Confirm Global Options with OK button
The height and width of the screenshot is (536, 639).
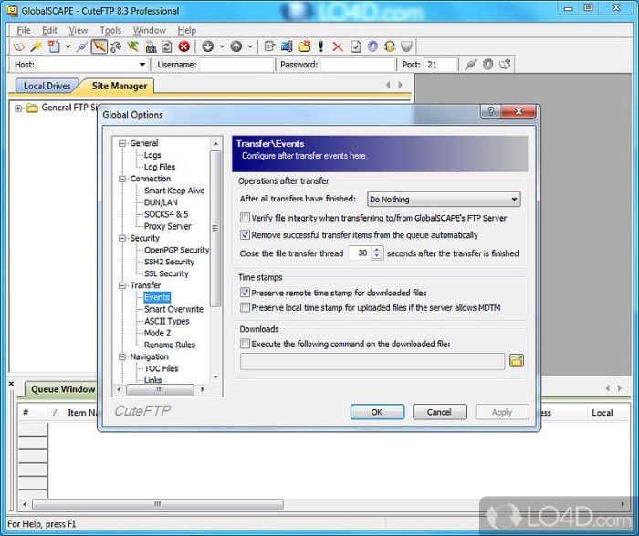pyautogui.click(x=377, y=412)
